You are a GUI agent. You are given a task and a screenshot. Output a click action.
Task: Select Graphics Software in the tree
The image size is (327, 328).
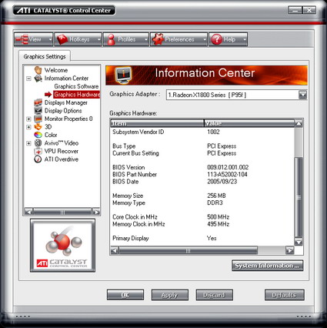point(76,86)
